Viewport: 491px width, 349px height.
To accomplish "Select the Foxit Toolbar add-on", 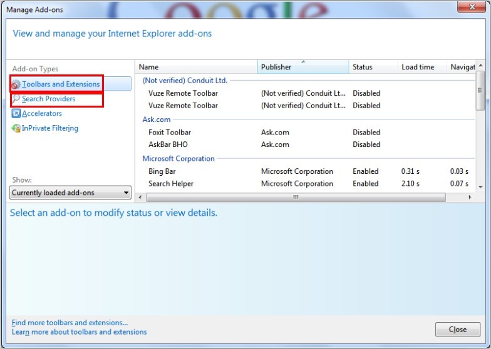I will coord(306,133).
